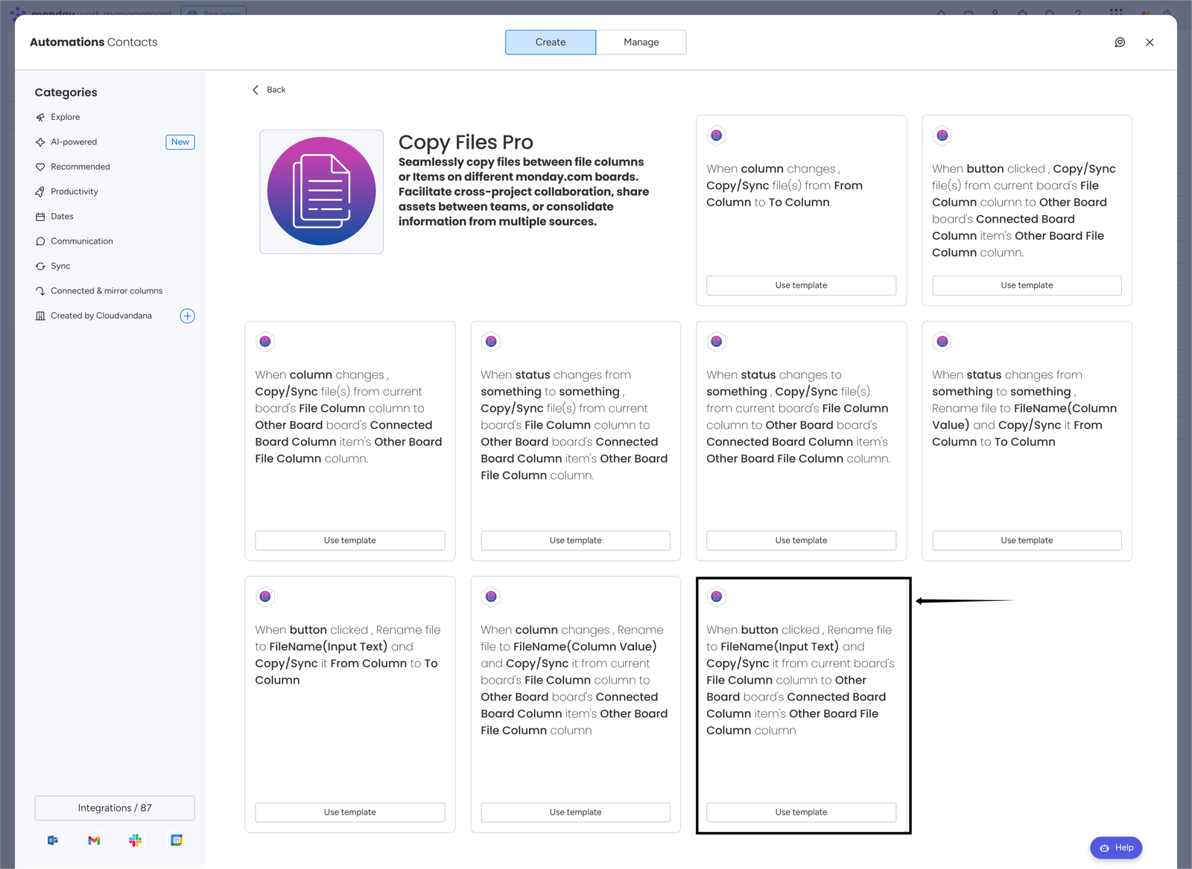Switch to the Manage tab
Image resolution: width=1192 pixels, height=869 pixels.
click(x=641, y=42)
